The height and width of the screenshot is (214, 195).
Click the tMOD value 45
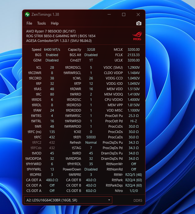(x=52, y=153)
